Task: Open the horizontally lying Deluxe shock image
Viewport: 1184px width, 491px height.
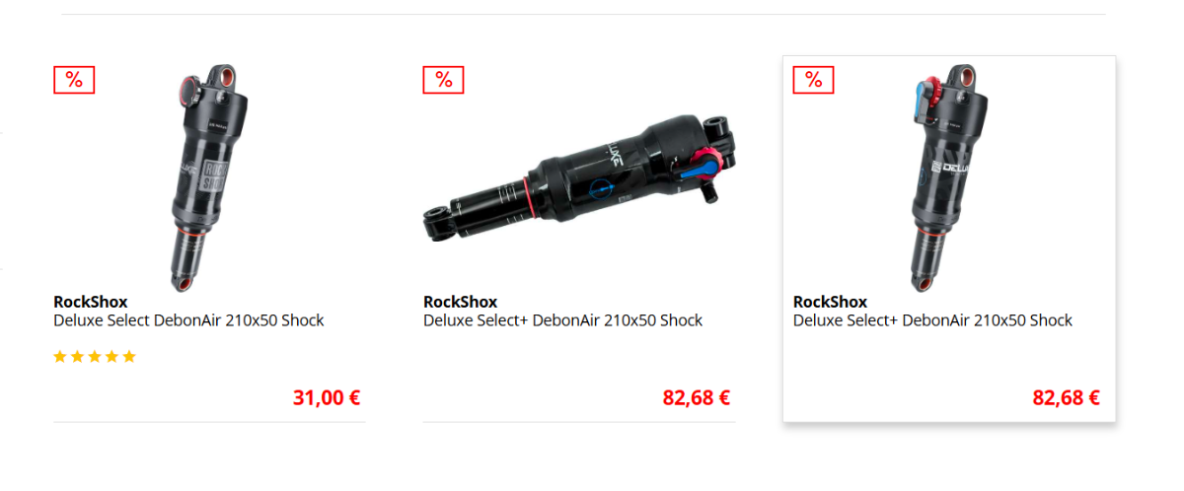Action: 579,177
